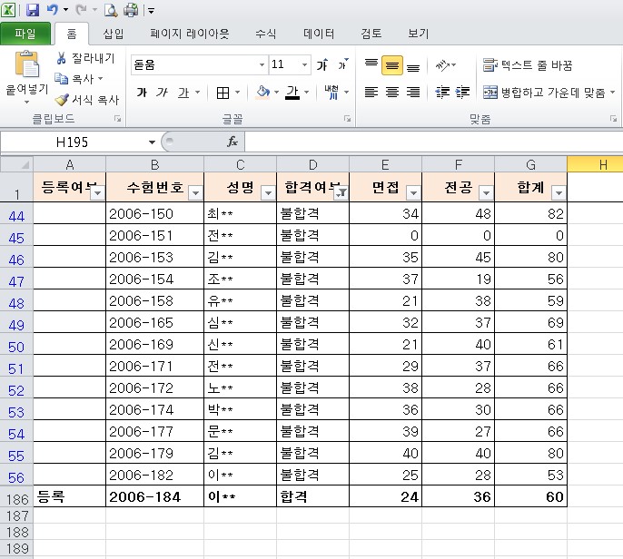Open border style dropdown arrow
This screenshot has height=559, width=623.
[x=237, y=93]
